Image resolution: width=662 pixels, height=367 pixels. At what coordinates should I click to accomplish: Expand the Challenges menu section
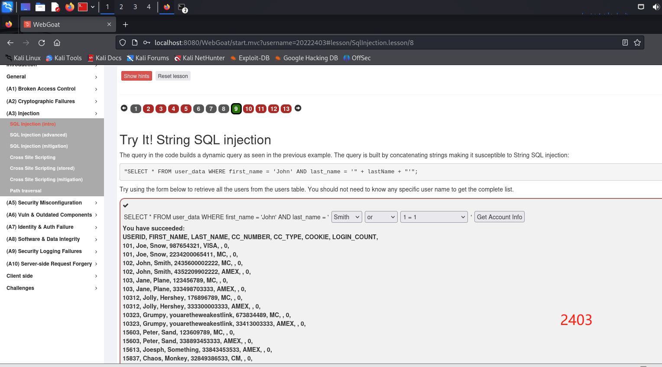tap(52, 288)
